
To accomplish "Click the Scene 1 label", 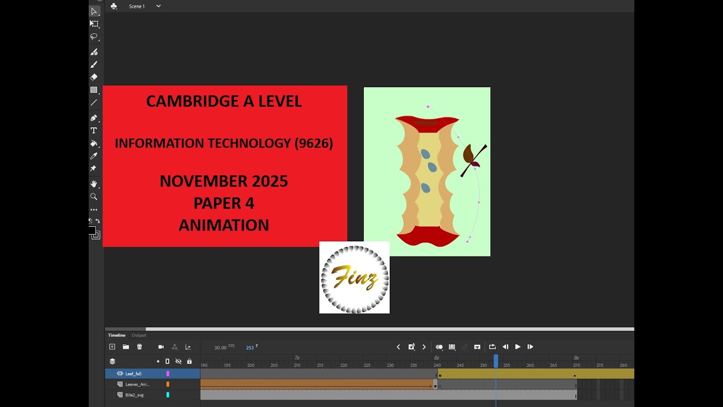I will [x=137, y=6].
